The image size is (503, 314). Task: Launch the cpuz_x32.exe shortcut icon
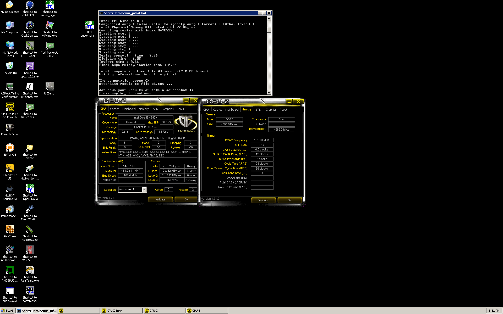click(30, 70)
